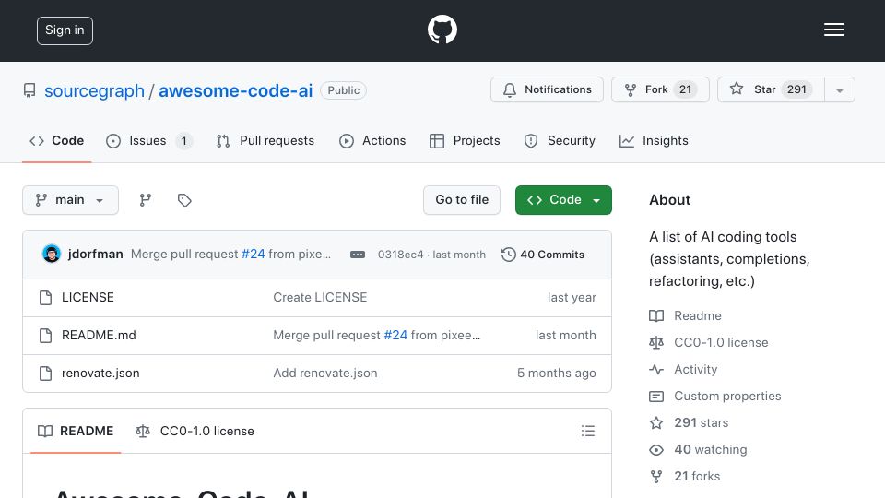Viewport: 885px width, 498px height.
Task: View the 21 forks link
Action: (x=685, y=477)
